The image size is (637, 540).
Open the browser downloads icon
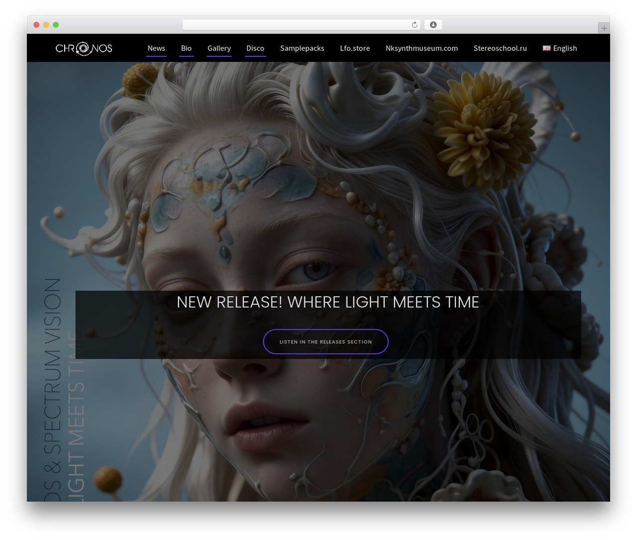coord(433,25)
